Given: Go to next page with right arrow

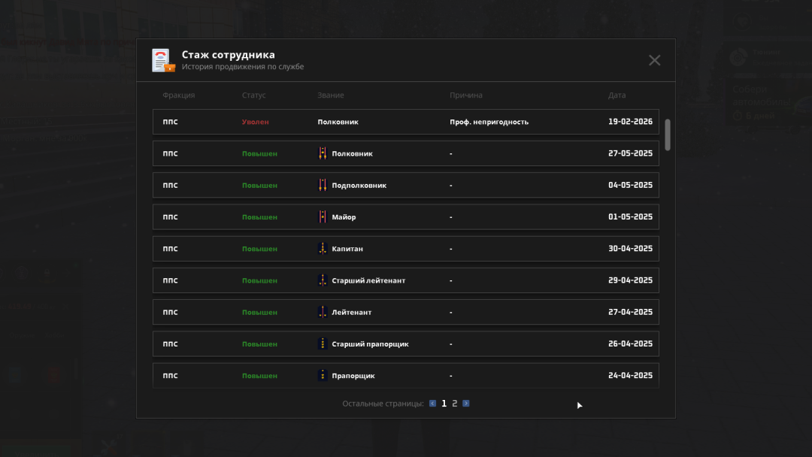Looking at the screenshot, I should 466,404.
